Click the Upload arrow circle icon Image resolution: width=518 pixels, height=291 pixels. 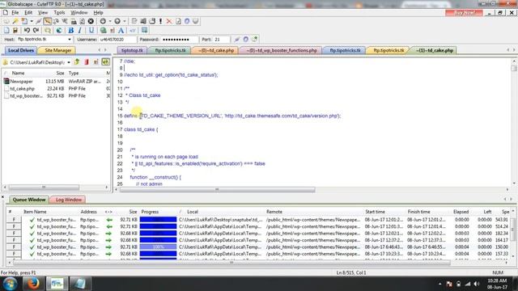pyautogui.click(x=117, y=21)
